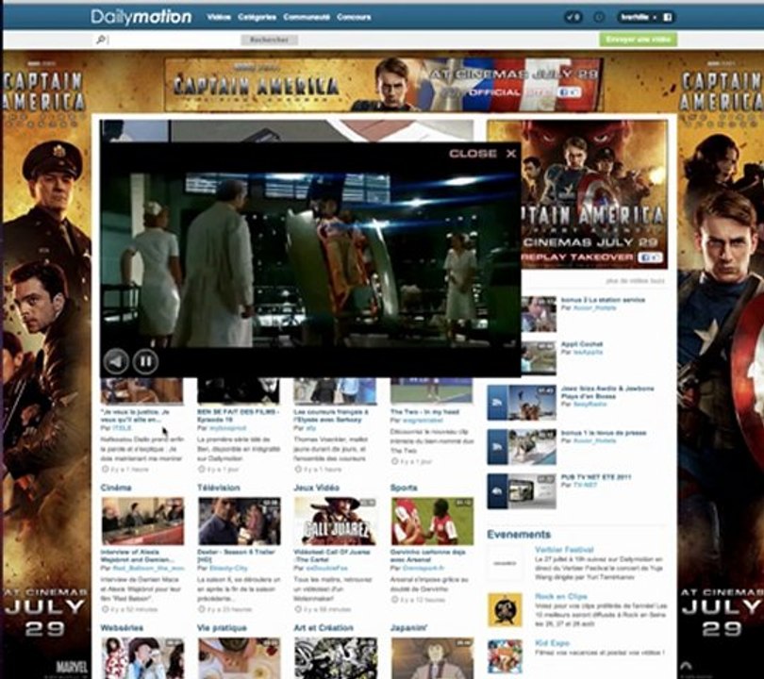Open the Sports Gervinho Arsenal thumbnail
The width and height of the screenshot is (764, 679).
click(x=432, y=522)
